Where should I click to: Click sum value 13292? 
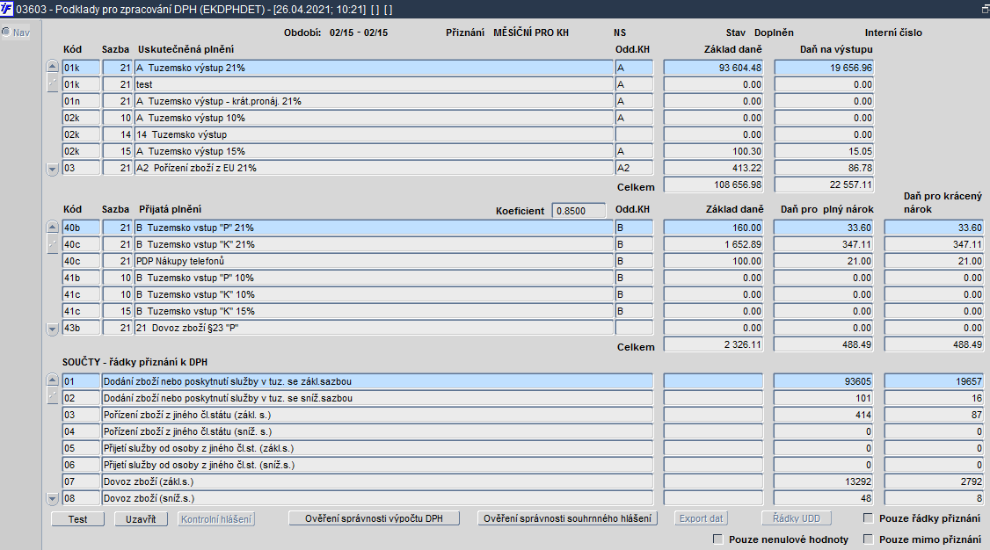824,481
